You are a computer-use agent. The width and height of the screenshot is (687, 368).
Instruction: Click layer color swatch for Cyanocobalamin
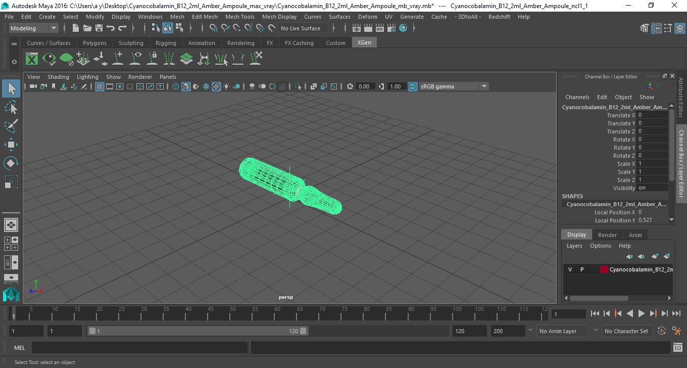coord(604,269)
